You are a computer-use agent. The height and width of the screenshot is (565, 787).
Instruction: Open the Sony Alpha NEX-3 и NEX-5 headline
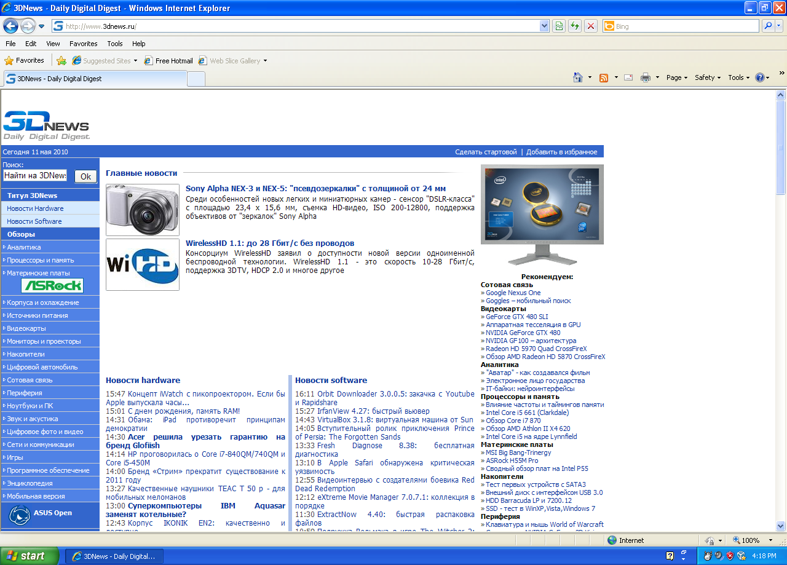(315, 189)
